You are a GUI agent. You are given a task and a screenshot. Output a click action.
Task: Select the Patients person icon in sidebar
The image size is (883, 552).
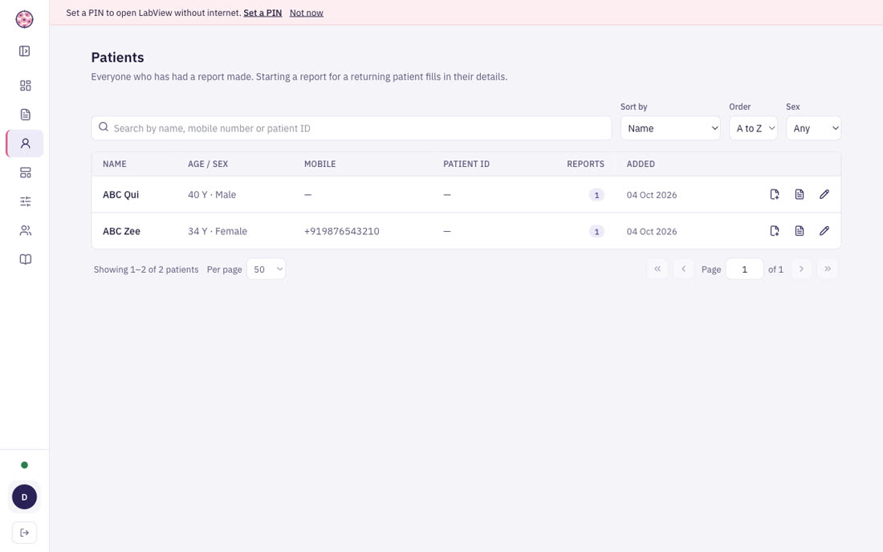pyautogui.click(x=26, y=144)
